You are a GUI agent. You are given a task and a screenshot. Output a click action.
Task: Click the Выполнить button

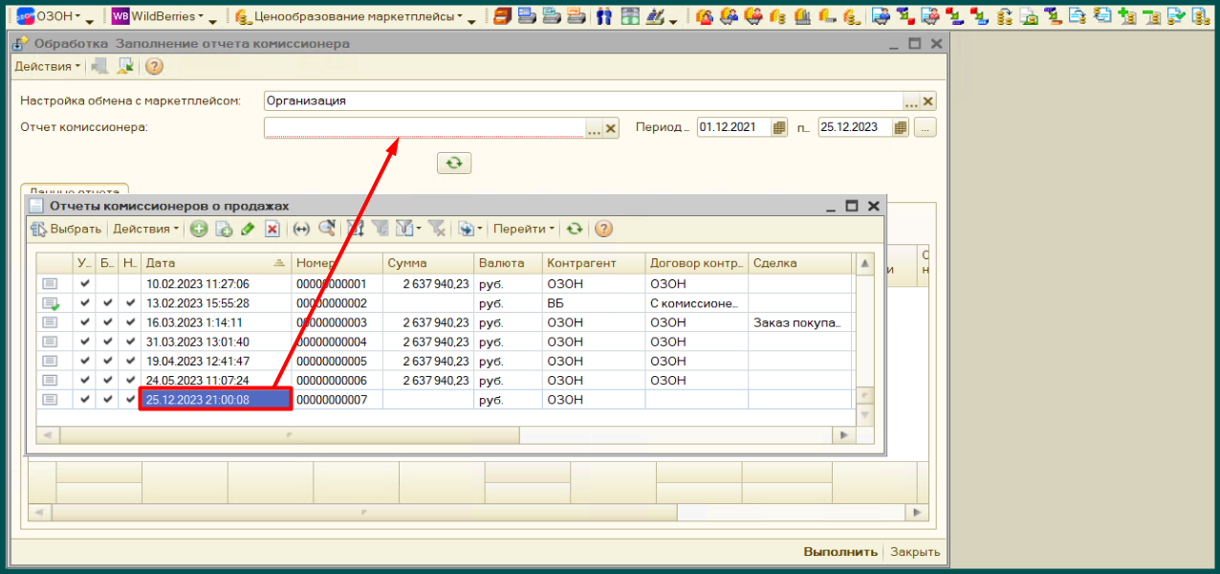point(840,552)
